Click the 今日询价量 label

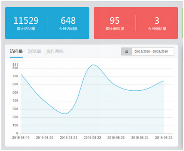(157, 29)
